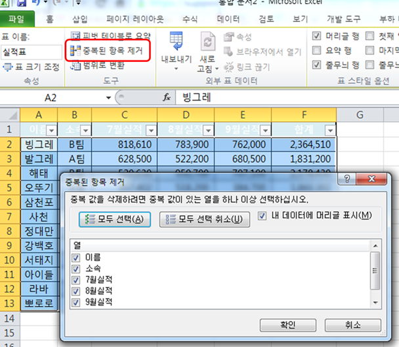Select cell 뽀로로 in row 13
The width and height of the screenshot is (399, 347).
39,303
